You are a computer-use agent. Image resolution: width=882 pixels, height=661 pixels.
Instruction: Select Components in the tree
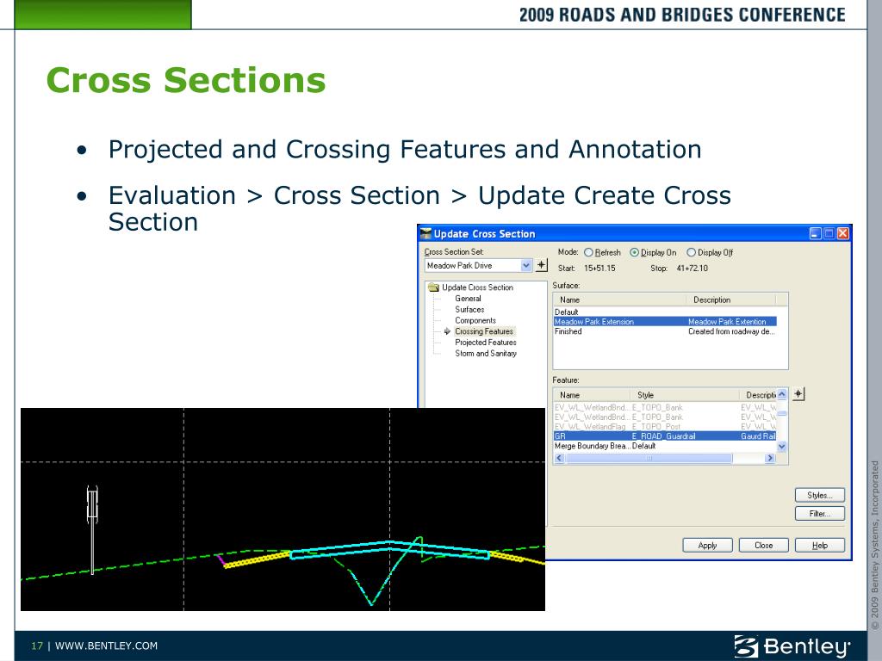[475, 320]
